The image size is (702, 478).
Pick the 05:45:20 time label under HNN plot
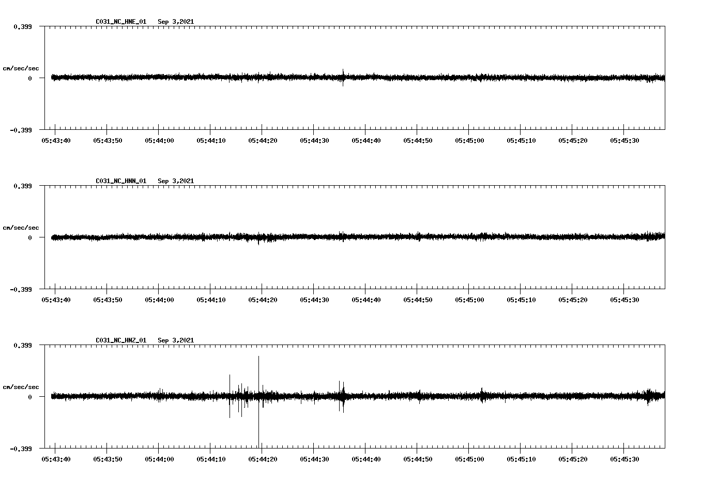tap(573, 300)
